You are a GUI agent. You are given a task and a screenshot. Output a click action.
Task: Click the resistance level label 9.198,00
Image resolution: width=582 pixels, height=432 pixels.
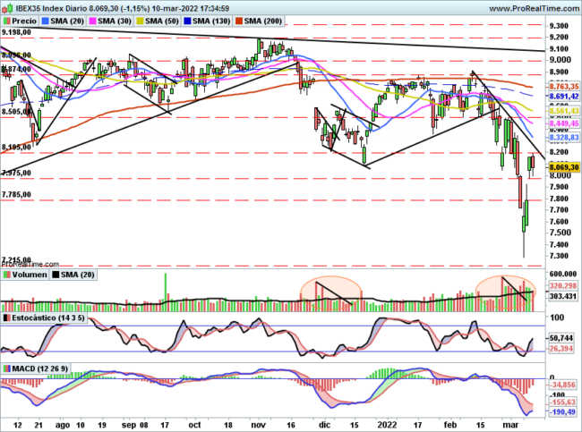[16, 32]
